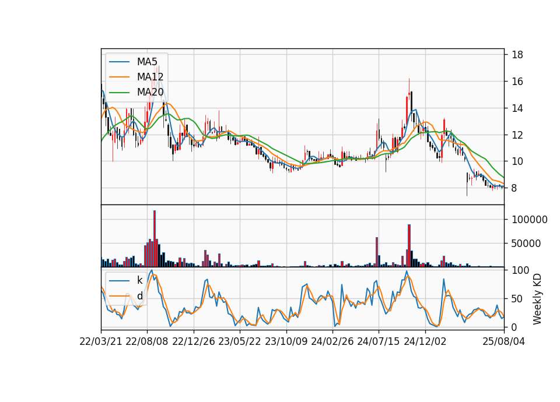560x402 pixels.
Task: Click the price axis label 14
Action: [x=517, y=108]
